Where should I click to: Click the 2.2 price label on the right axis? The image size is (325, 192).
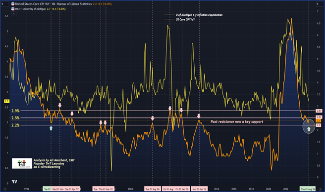(x=319, y=125)
